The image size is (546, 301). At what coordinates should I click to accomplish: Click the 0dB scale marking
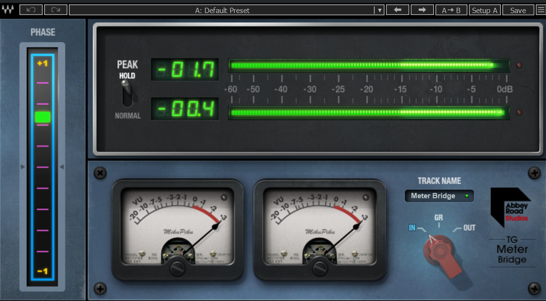[505, 90]
